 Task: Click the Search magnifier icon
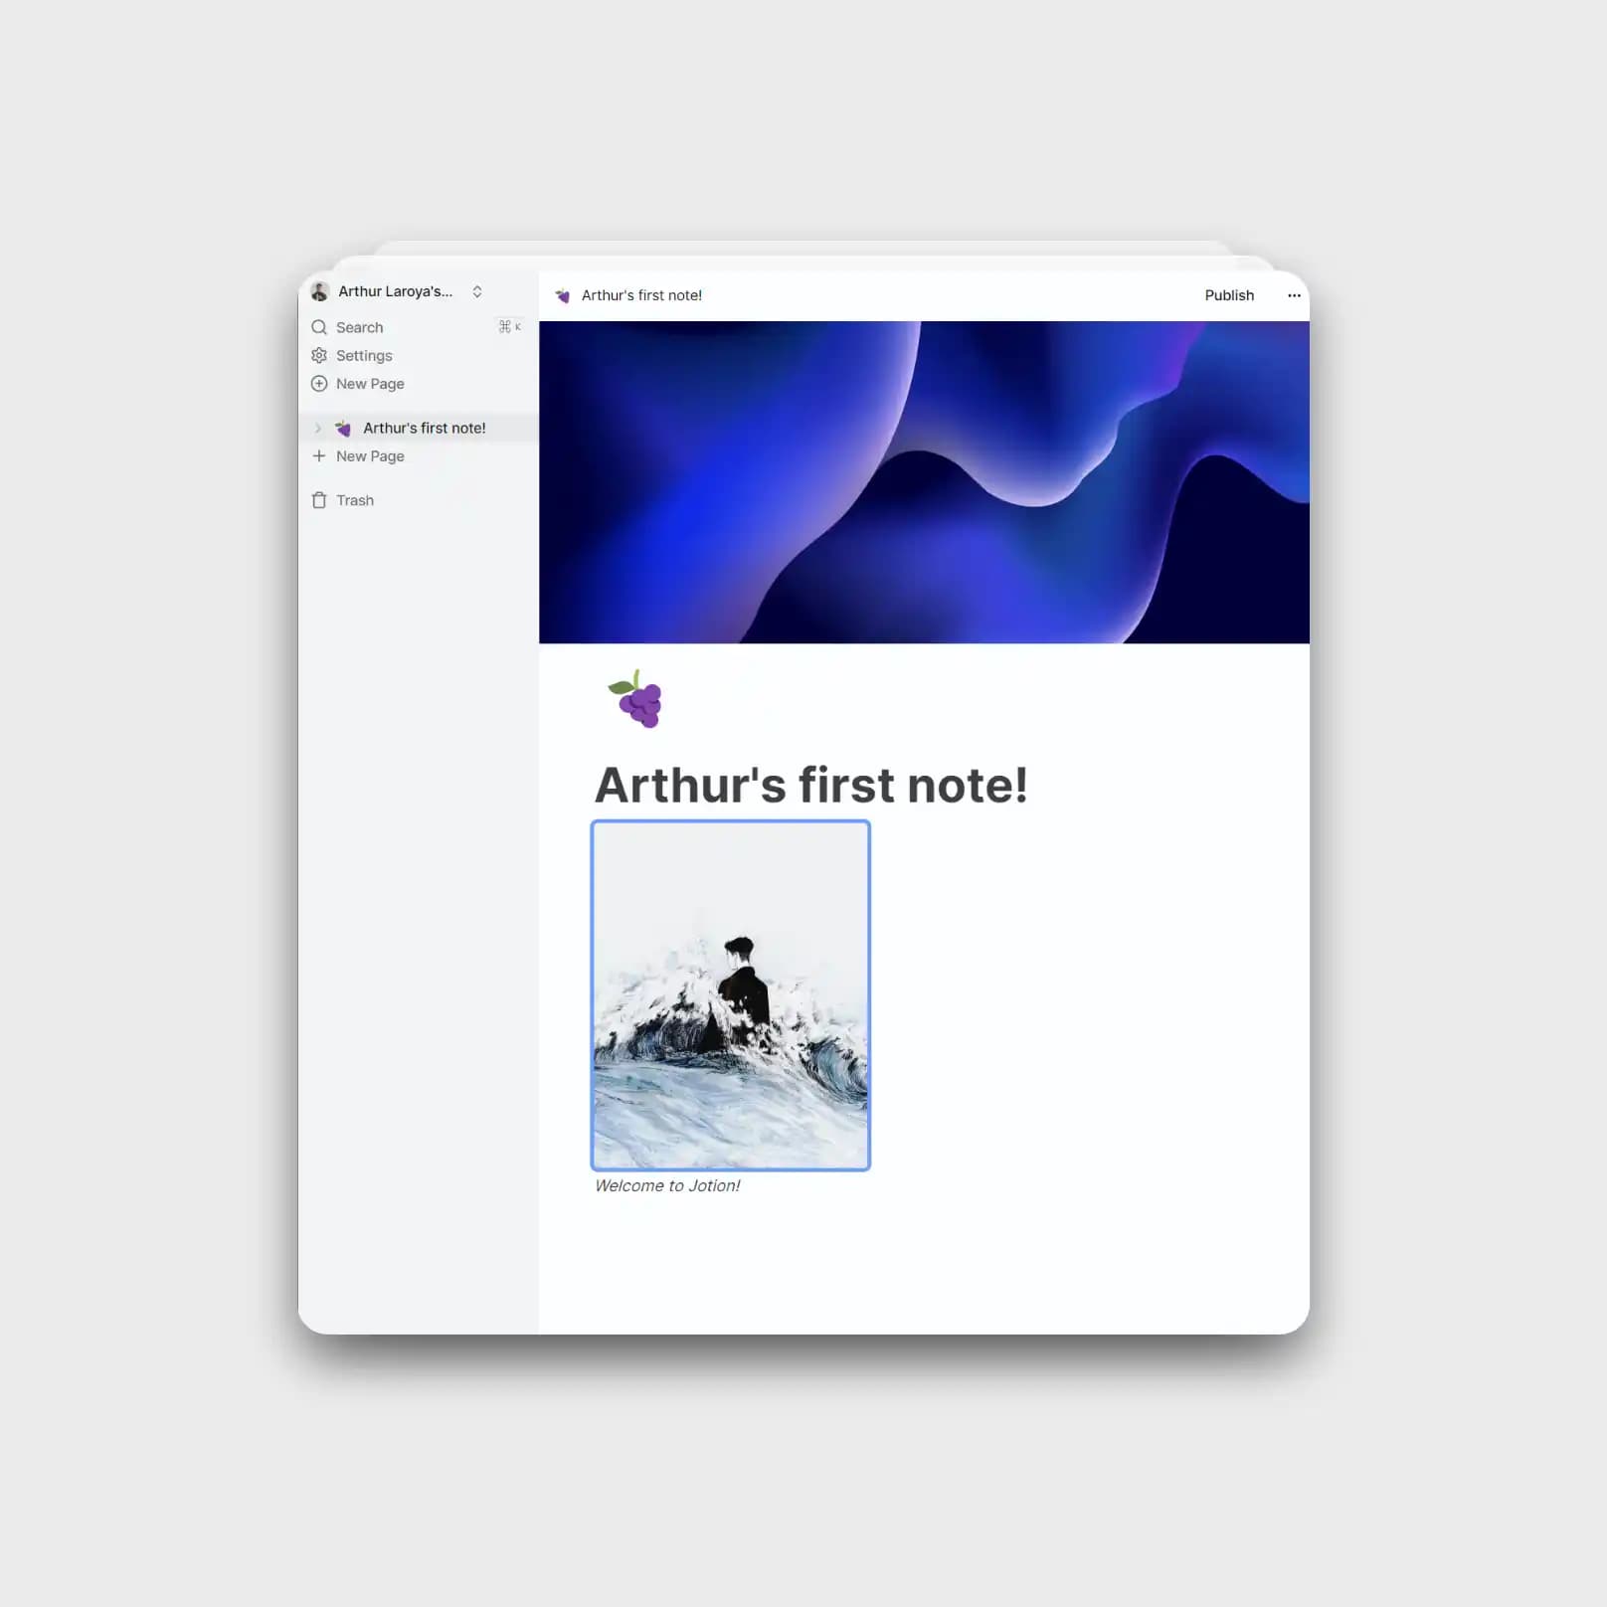pos(319,327)
